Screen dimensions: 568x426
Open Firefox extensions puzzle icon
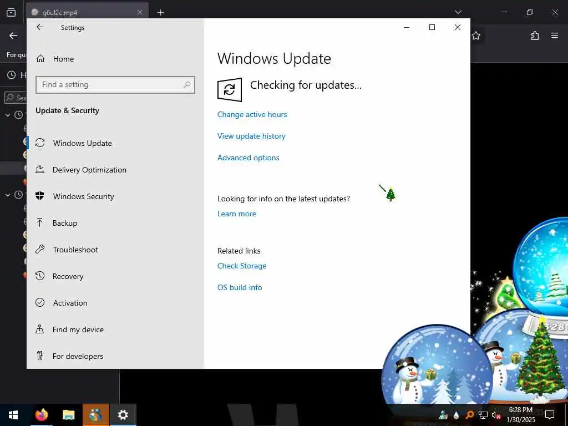(535, 35)
